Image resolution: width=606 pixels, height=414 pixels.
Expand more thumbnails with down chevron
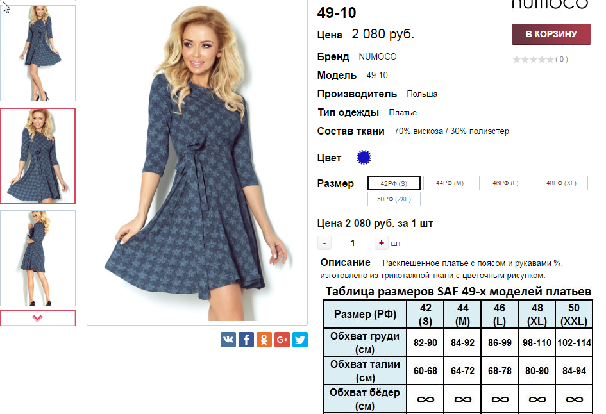click(37, 318)
